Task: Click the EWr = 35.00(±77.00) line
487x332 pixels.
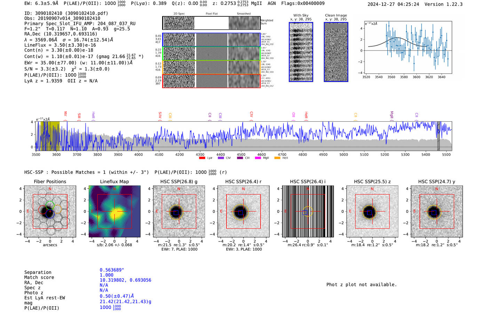Action: (x=79, y=63)
